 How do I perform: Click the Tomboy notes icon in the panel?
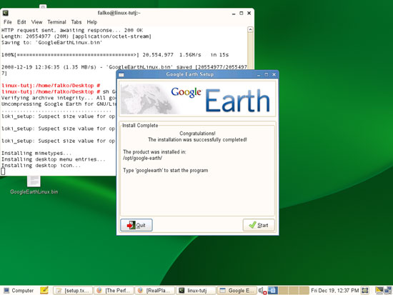(x=44, y=290)
